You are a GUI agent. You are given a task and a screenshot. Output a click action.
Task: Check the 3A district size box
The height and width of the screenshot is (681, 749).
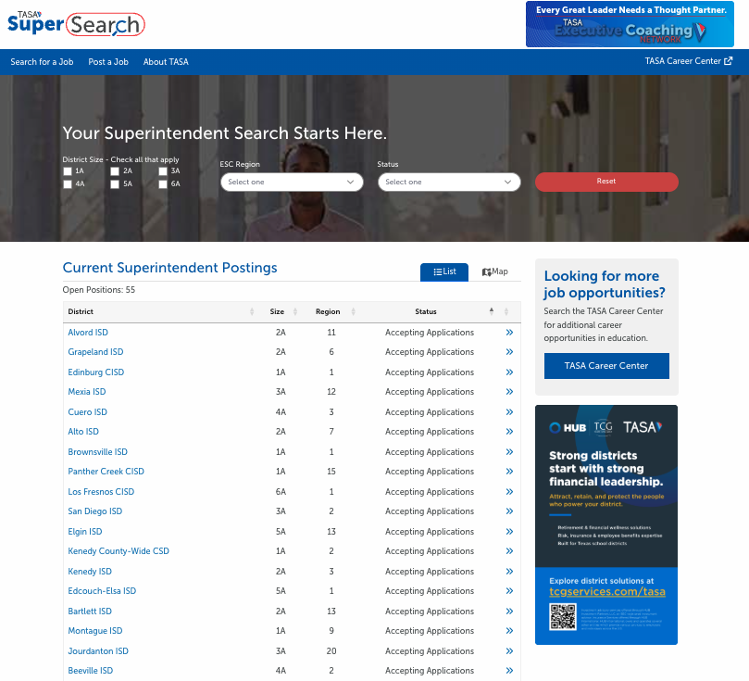(x=163, y=171)
